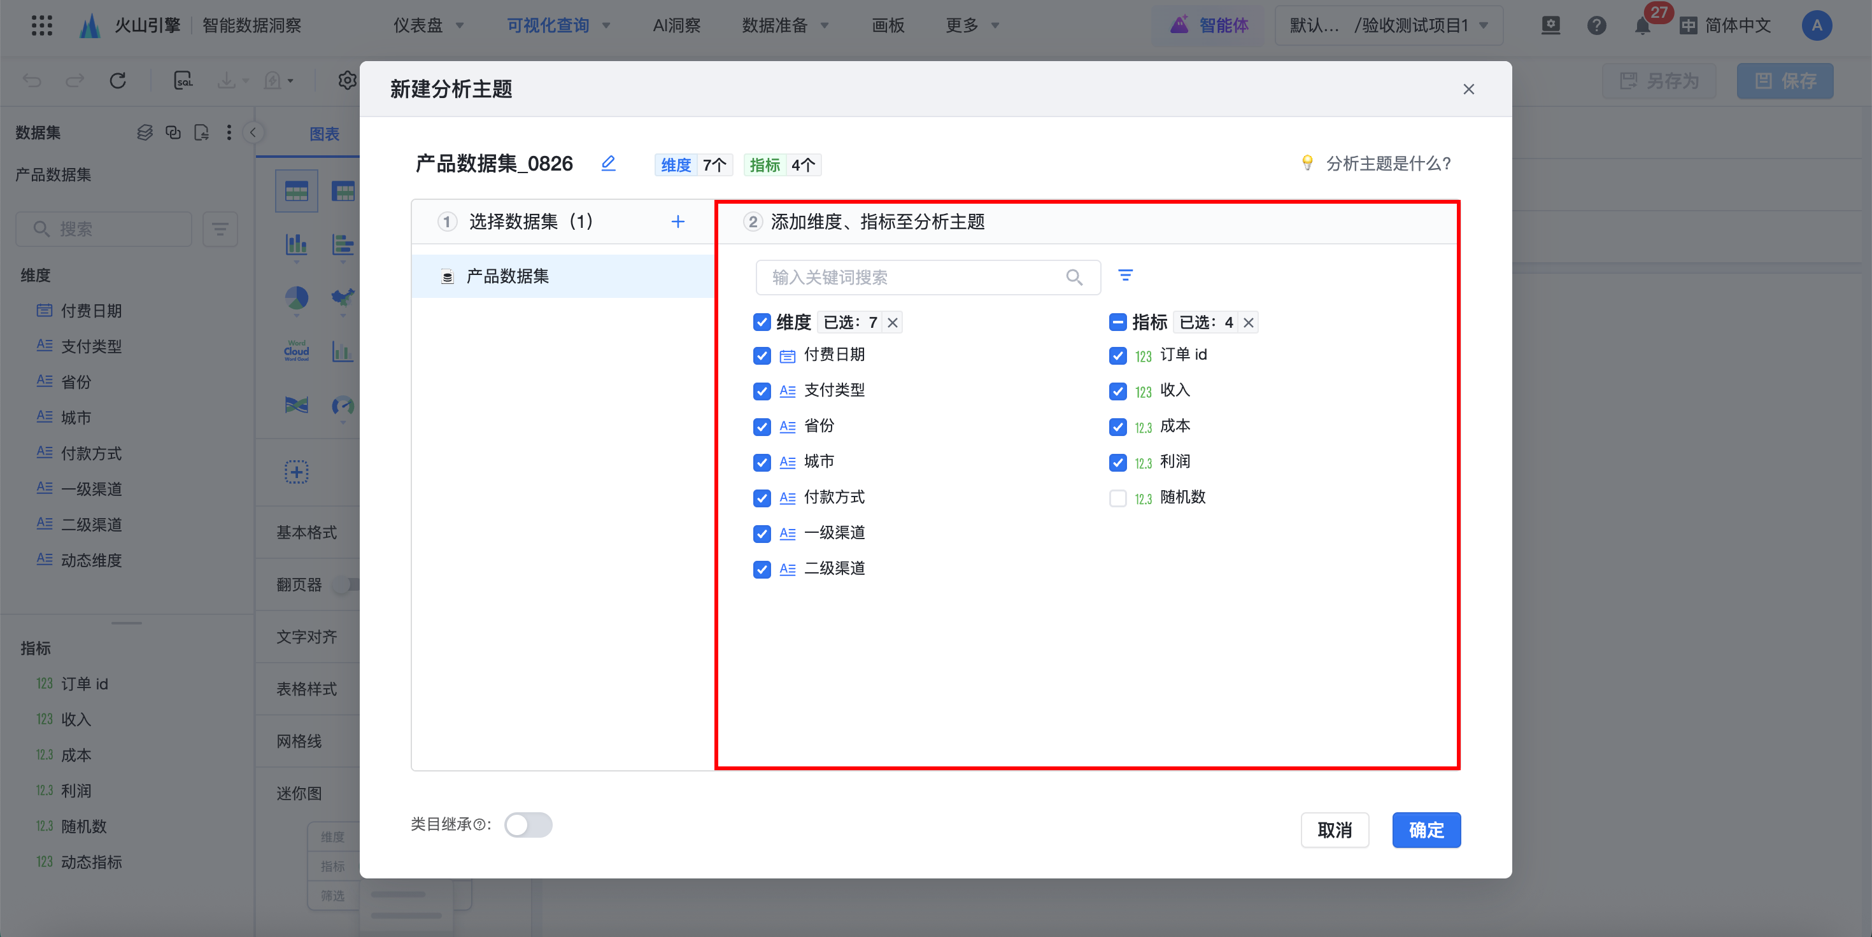Open the project selector 验收测试项目1 dropdown
The image size is (1872, 937).
[1388, 25]
